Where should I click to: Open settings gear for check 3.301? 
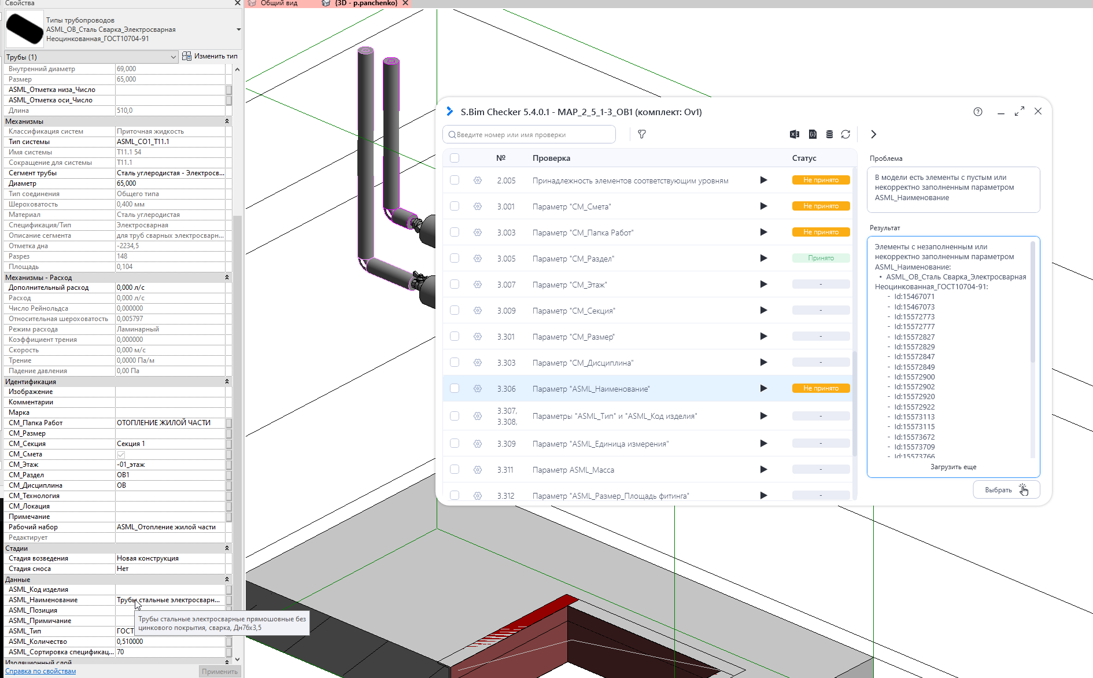(478, 336)
